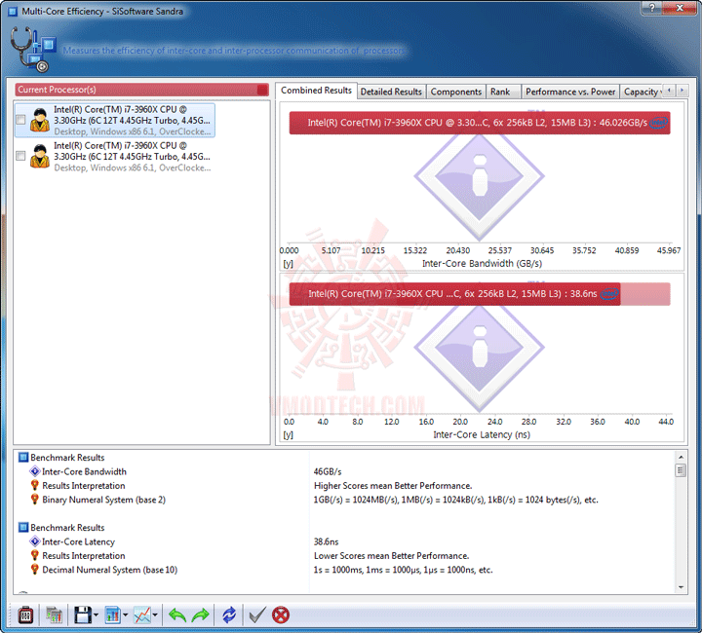Click the [y] label under the latency chart

point(288,435)
